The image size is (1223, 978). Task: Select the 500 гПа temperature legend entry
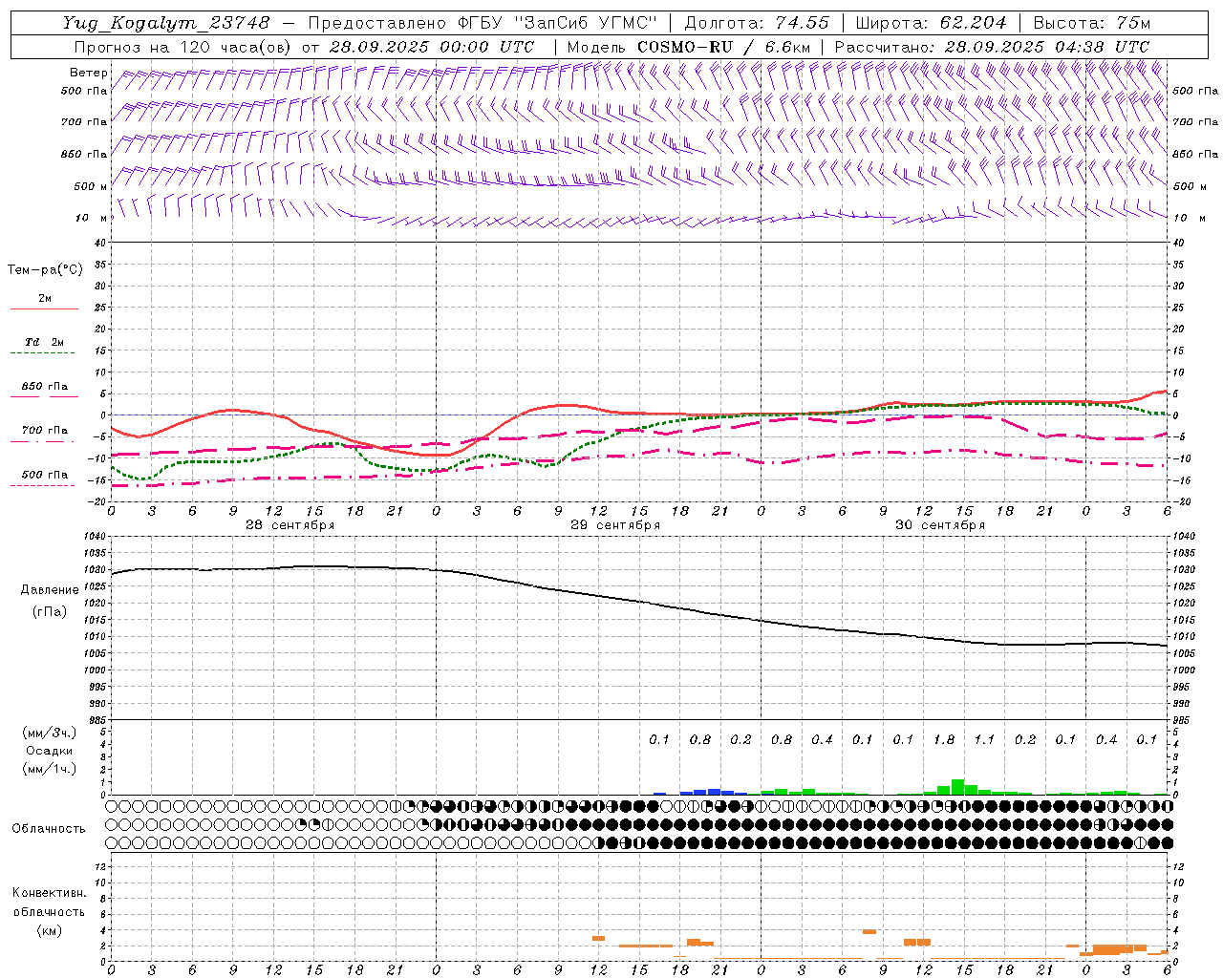pos(45,475)
